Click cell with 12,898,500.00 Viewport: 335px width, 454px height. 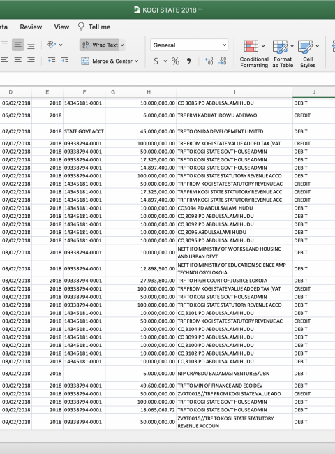click(x=149, y=269)
